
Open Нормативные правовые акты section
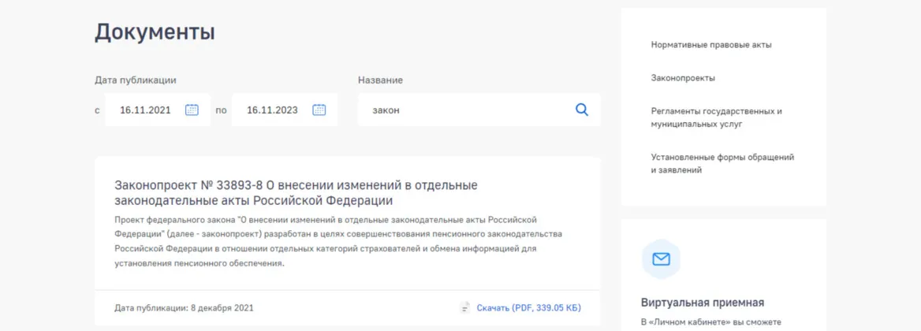(x=711, y=45)
